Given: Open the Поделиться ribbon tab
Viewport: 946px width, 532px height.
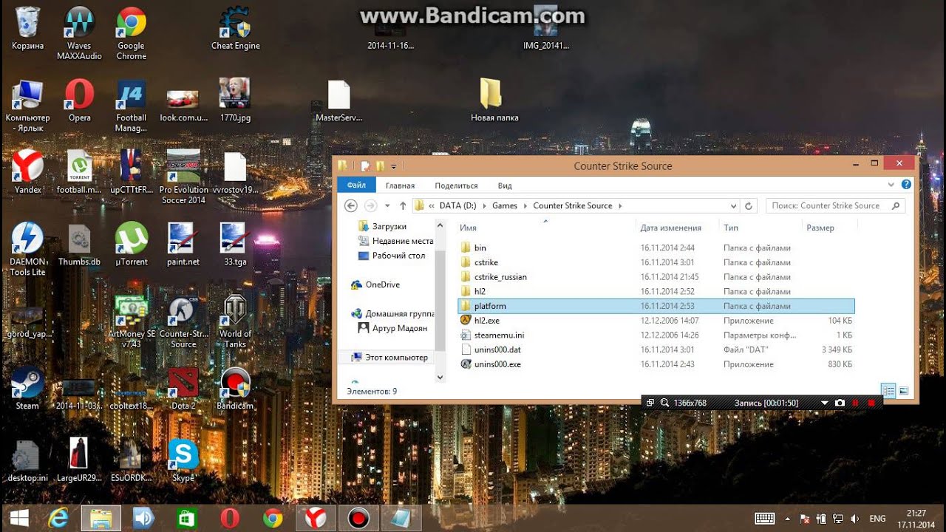Looking at the screenshot, I should (456, 185).
